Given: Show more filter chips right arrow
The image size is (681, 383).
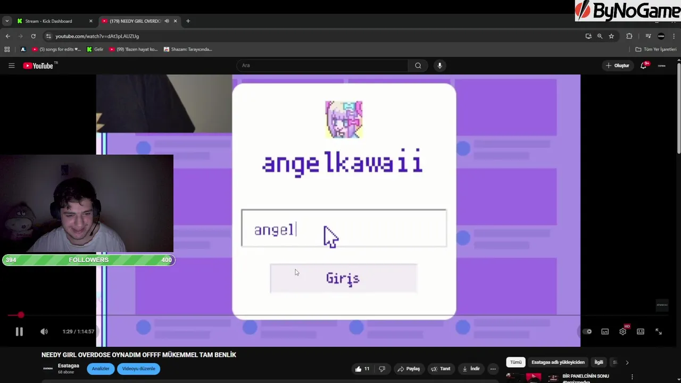Looking at the screenshot, I should [627, 362].
